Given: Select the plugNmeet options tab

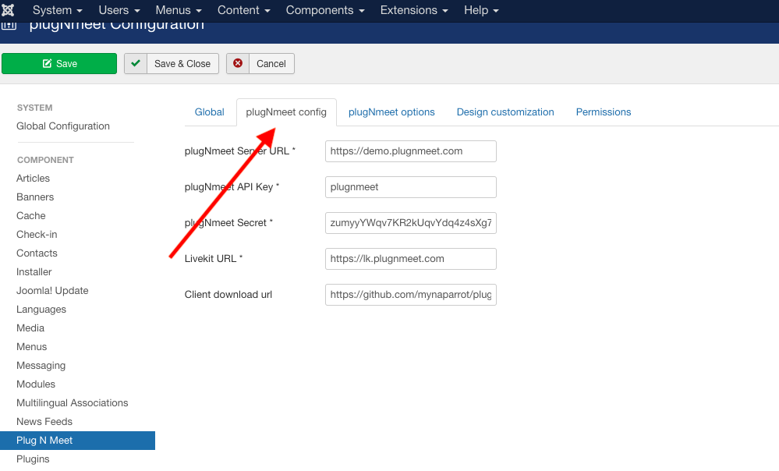Looking at the screenshot, I should click(391, 112).
